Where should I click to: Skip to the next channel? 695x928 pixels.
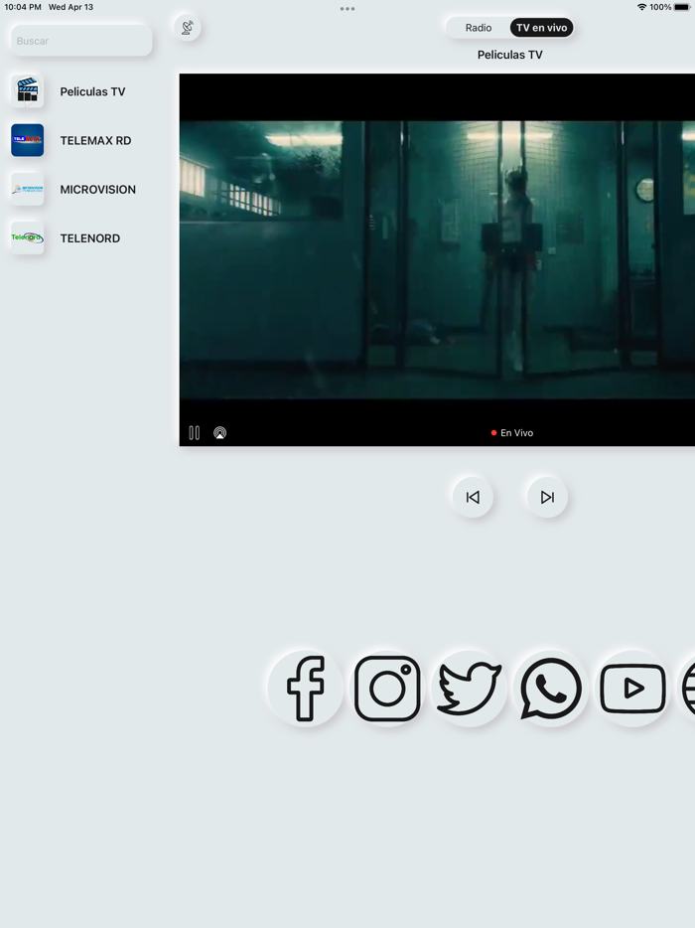547,497
